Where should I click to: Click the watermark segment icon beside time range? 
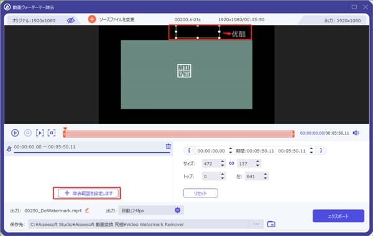pyautogui.click(x=9, y=149)
